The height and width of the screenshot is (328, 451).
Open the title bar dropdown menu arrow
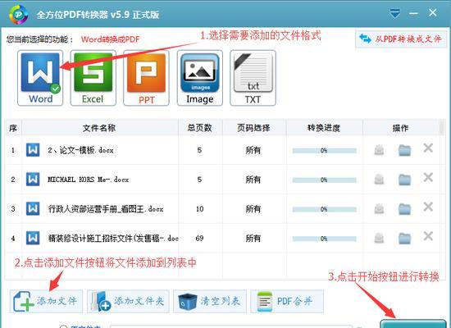394,13
